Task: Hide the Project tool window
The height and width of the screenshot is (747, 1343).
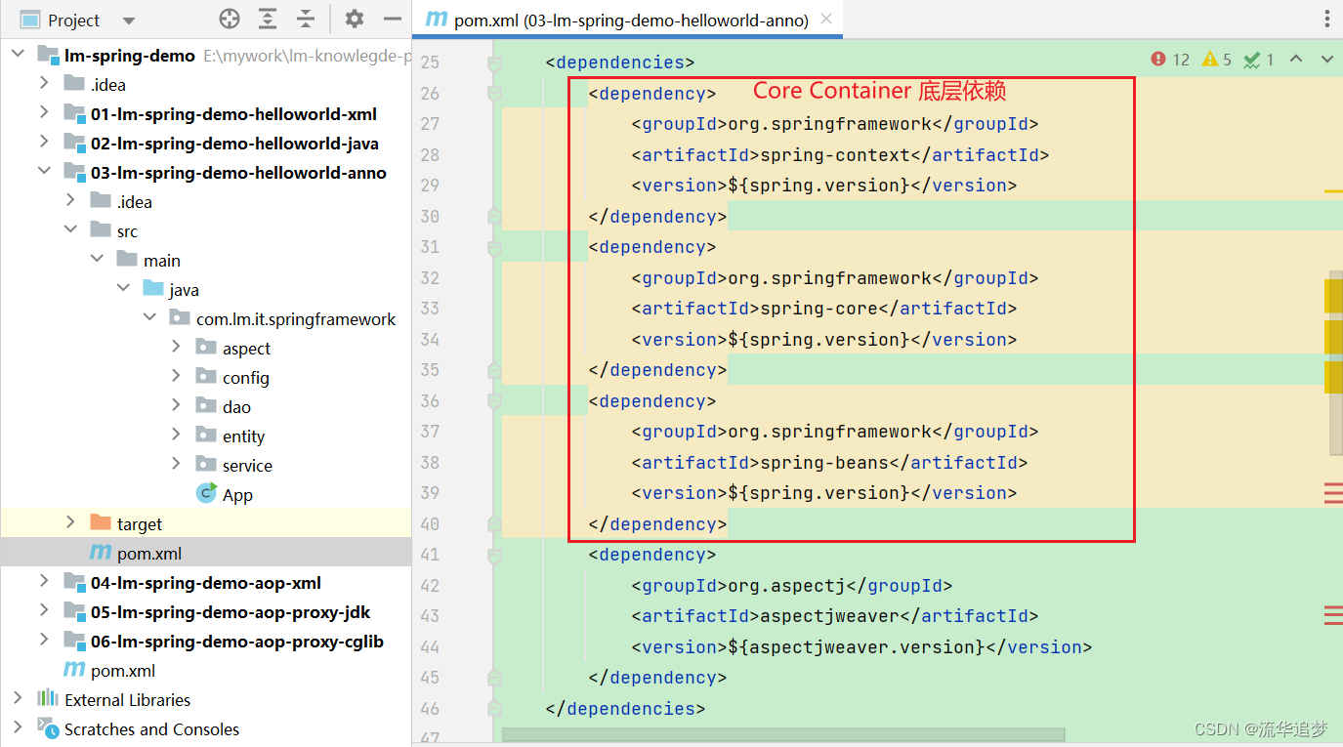Action: point(392,19)
